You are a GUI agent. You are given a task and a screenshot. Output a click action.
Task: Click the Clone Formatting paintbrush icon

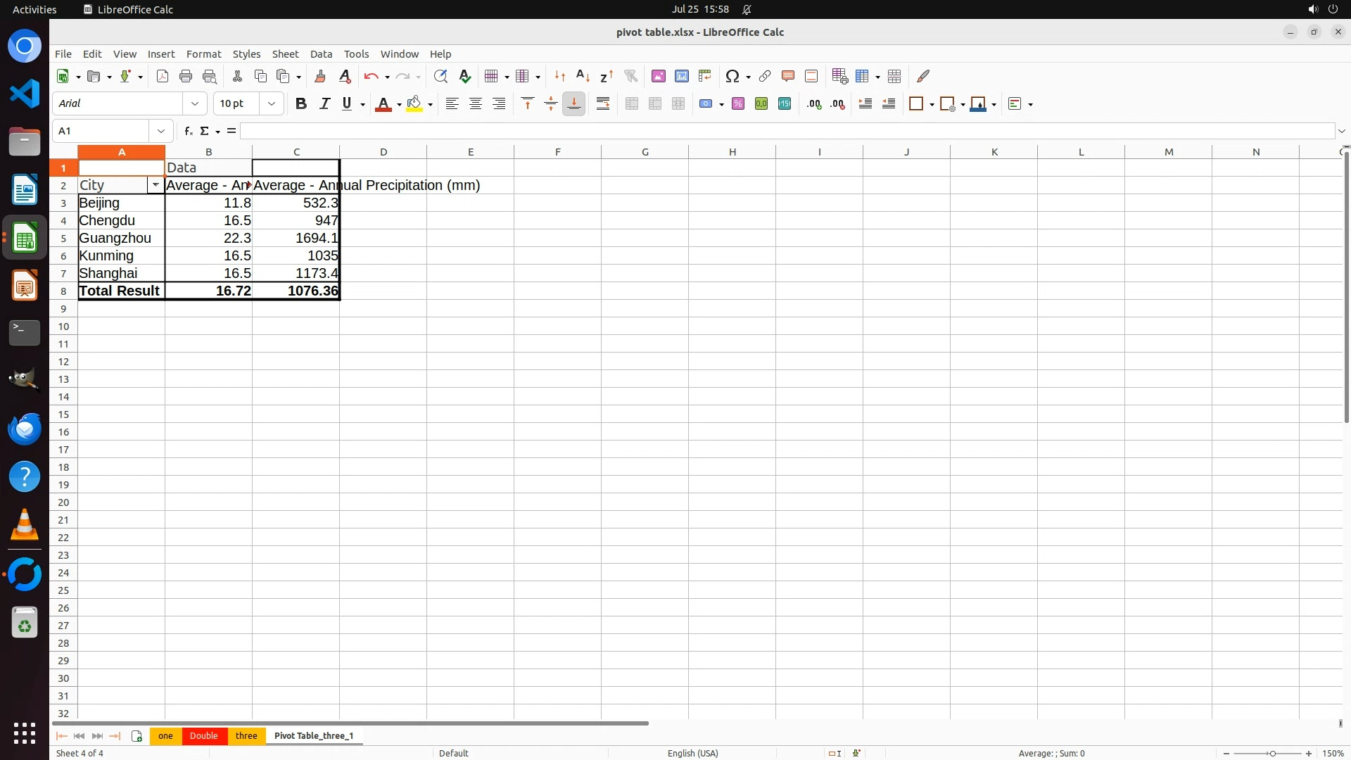320,76
